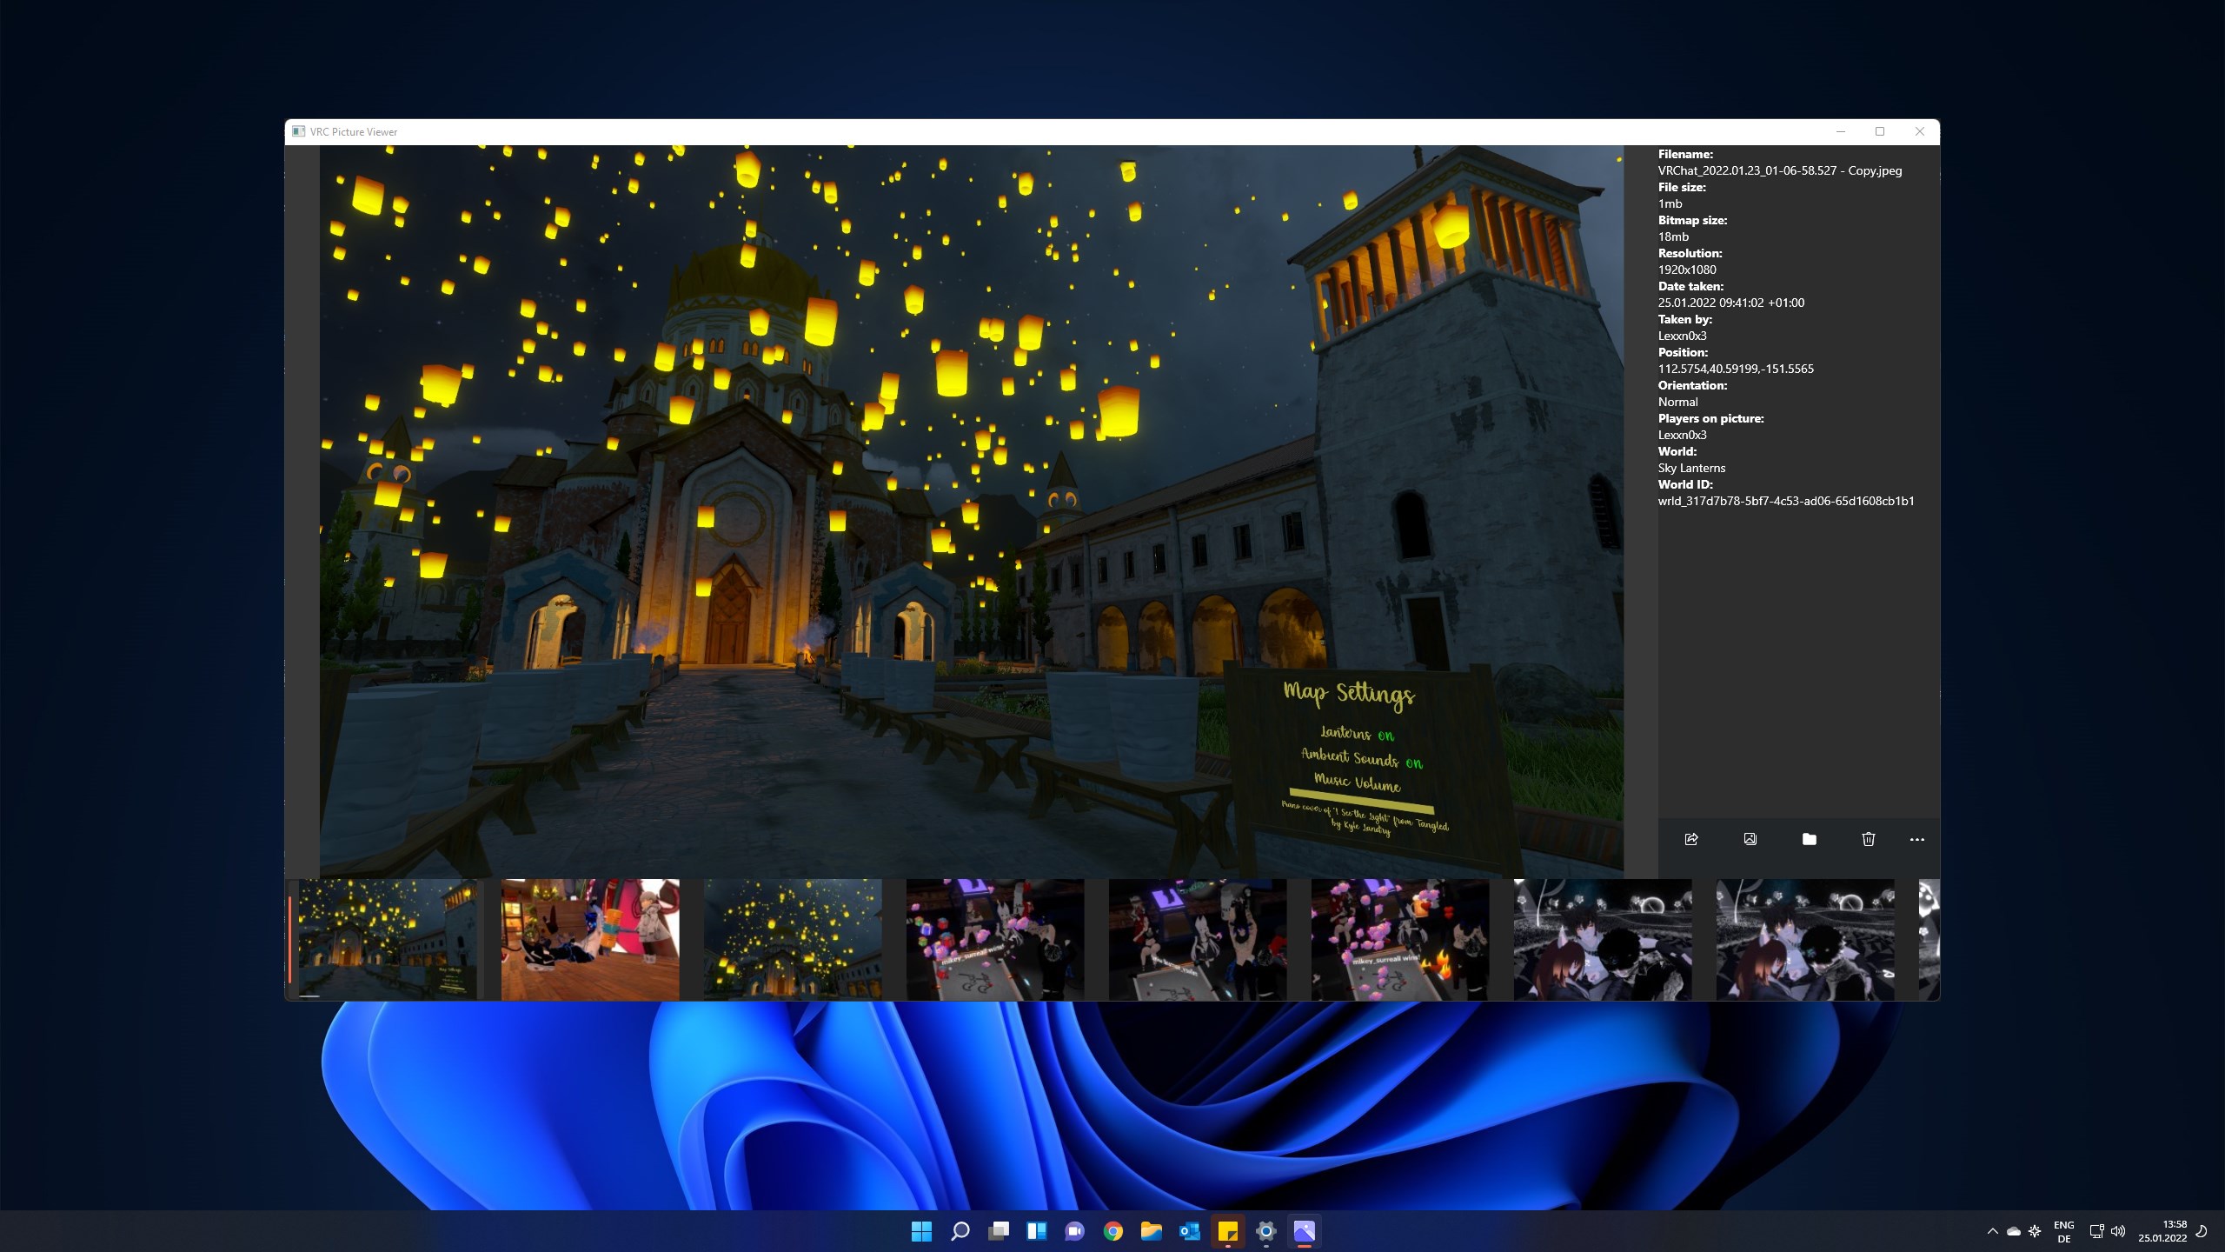Click the share picture icon
This screenshot has width=2225, height=1252.
pyautogui.click(x=1691, y=839)
